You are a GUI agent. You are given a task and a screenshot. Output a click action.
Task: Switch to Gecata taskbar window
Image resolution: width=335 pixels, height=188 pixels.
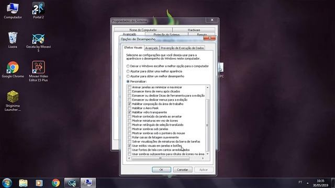pos(72,183)
